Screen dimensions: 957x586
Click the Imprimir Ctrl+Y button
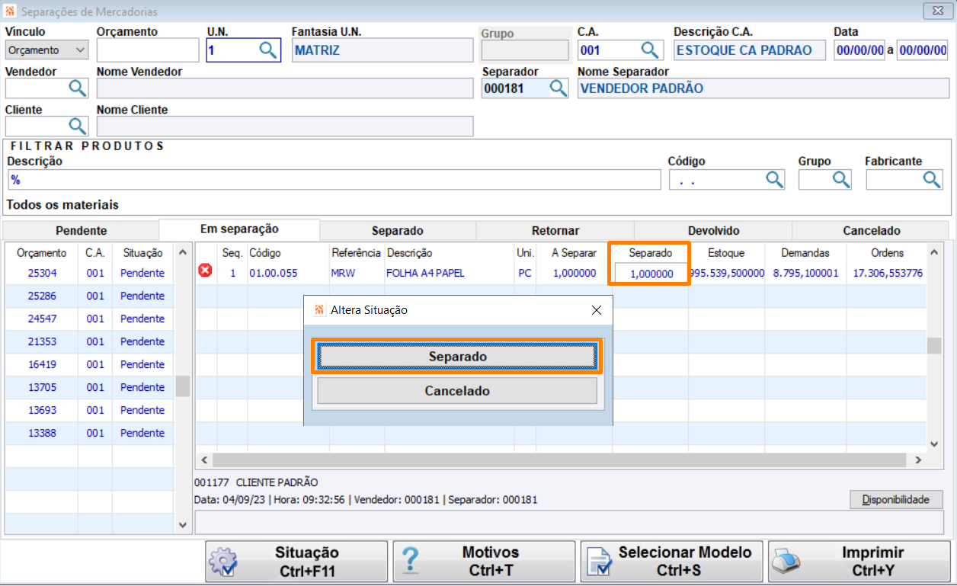(x=859, y=562)
